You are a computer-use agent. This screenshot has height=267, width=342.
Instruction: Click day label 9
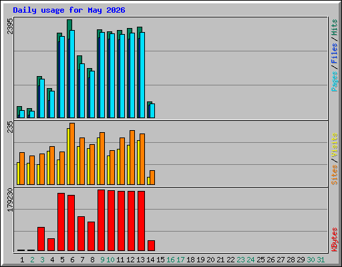coord(102,260)
